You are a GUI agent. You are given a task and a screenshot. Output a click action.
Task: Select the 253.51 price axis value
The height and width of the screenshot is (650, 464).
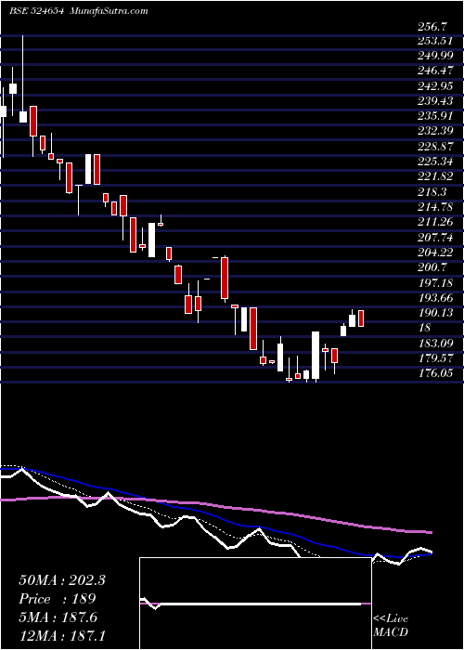(435, 41)
